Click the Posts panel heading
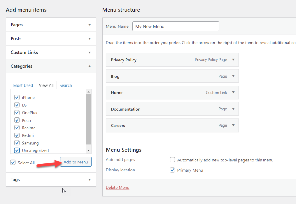 click(16, 38)
